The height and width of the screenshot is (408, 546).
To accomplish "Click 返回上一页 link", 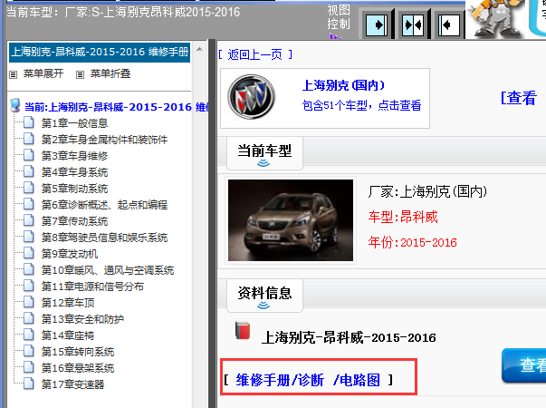I will (255, 54).
